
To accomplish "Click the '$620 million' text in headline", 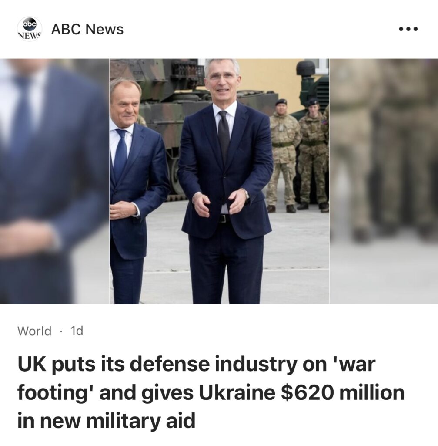I will click(x=342, y=392).
